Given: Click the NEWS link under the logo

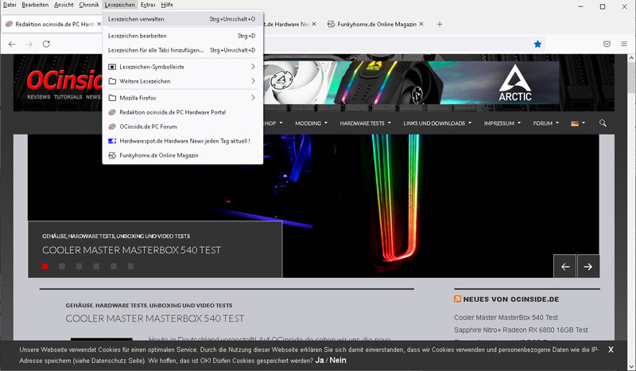Looking at the screenshot, I should click(x=93, y=96).
